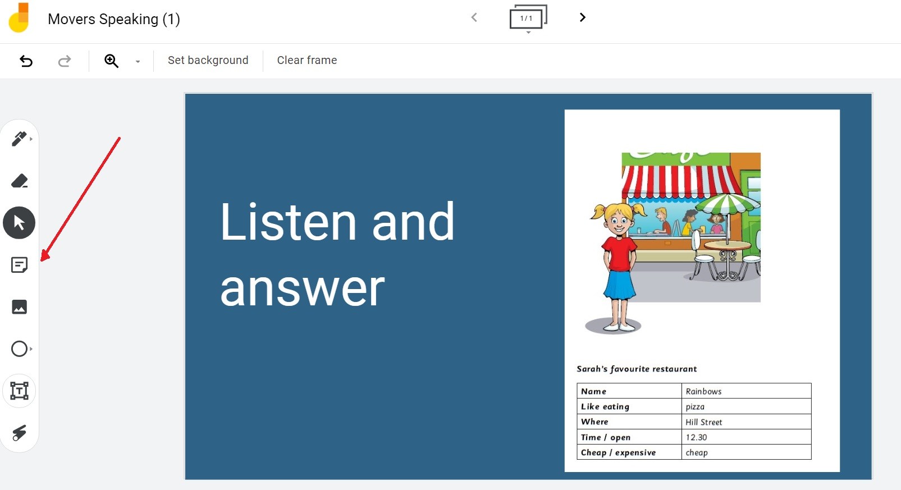Viewport: 901px width, 490px height.
Task: Click the 'Cheap / expensive' row label
Action: point(618,452)
